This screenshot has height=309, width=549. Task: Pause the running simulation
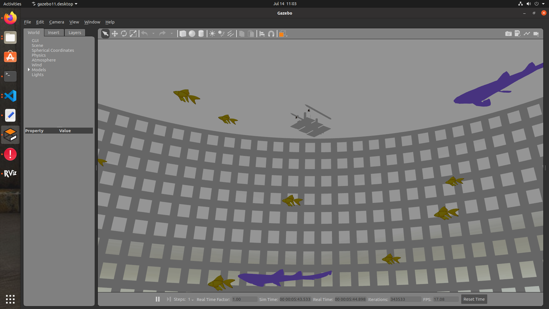[158, 299]
